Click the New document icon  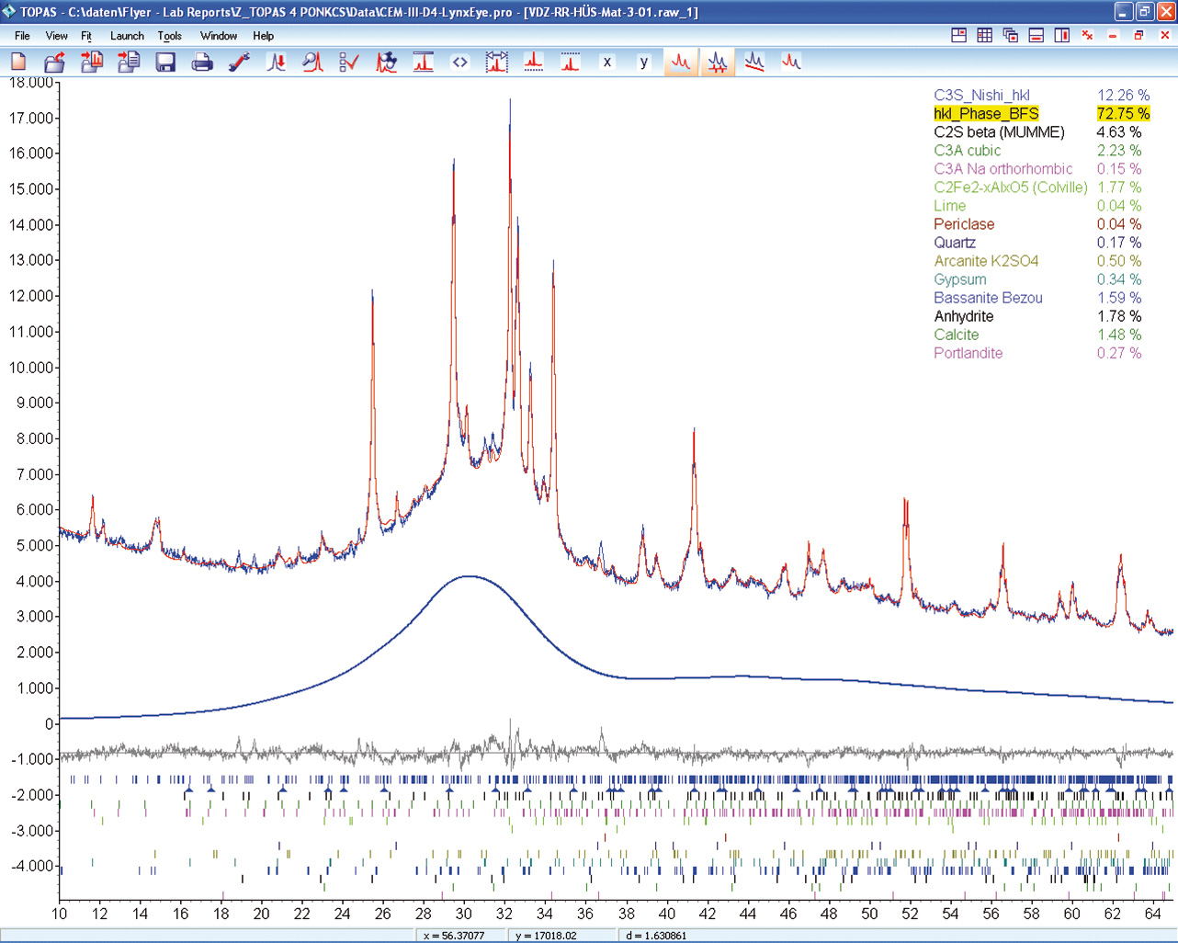coord(18,62)
